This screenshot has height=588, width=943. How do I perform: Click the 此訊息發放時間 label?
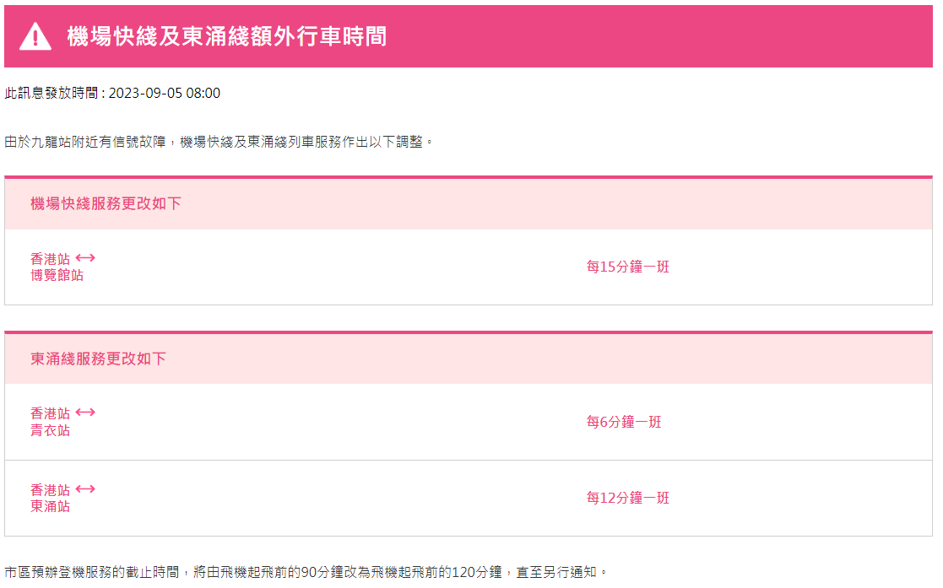pyautogui.click(x=52, y=93)
